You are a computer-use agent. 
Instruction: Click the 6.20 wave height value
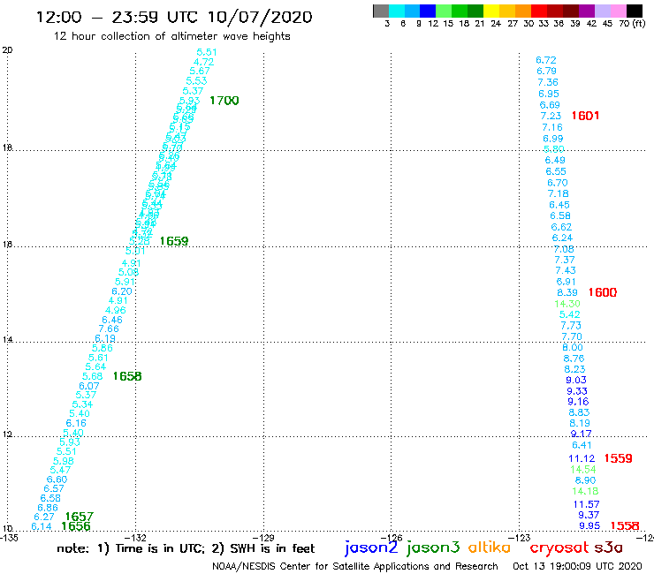pos(122,291)
